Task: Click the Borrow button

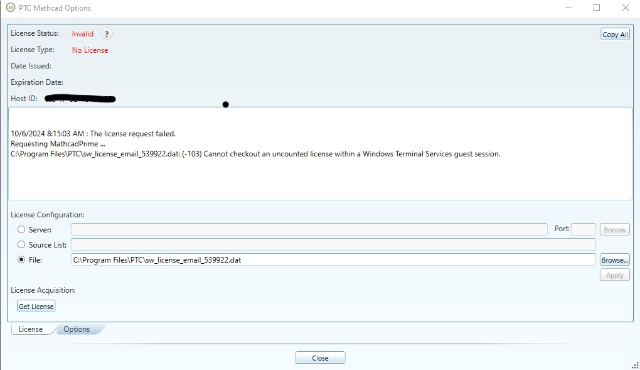Action: 614,229
